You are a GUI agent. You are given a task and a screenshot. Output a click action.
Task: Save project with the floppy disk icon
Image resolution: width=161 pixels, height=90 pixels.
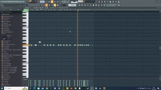(x=110, y=2)
